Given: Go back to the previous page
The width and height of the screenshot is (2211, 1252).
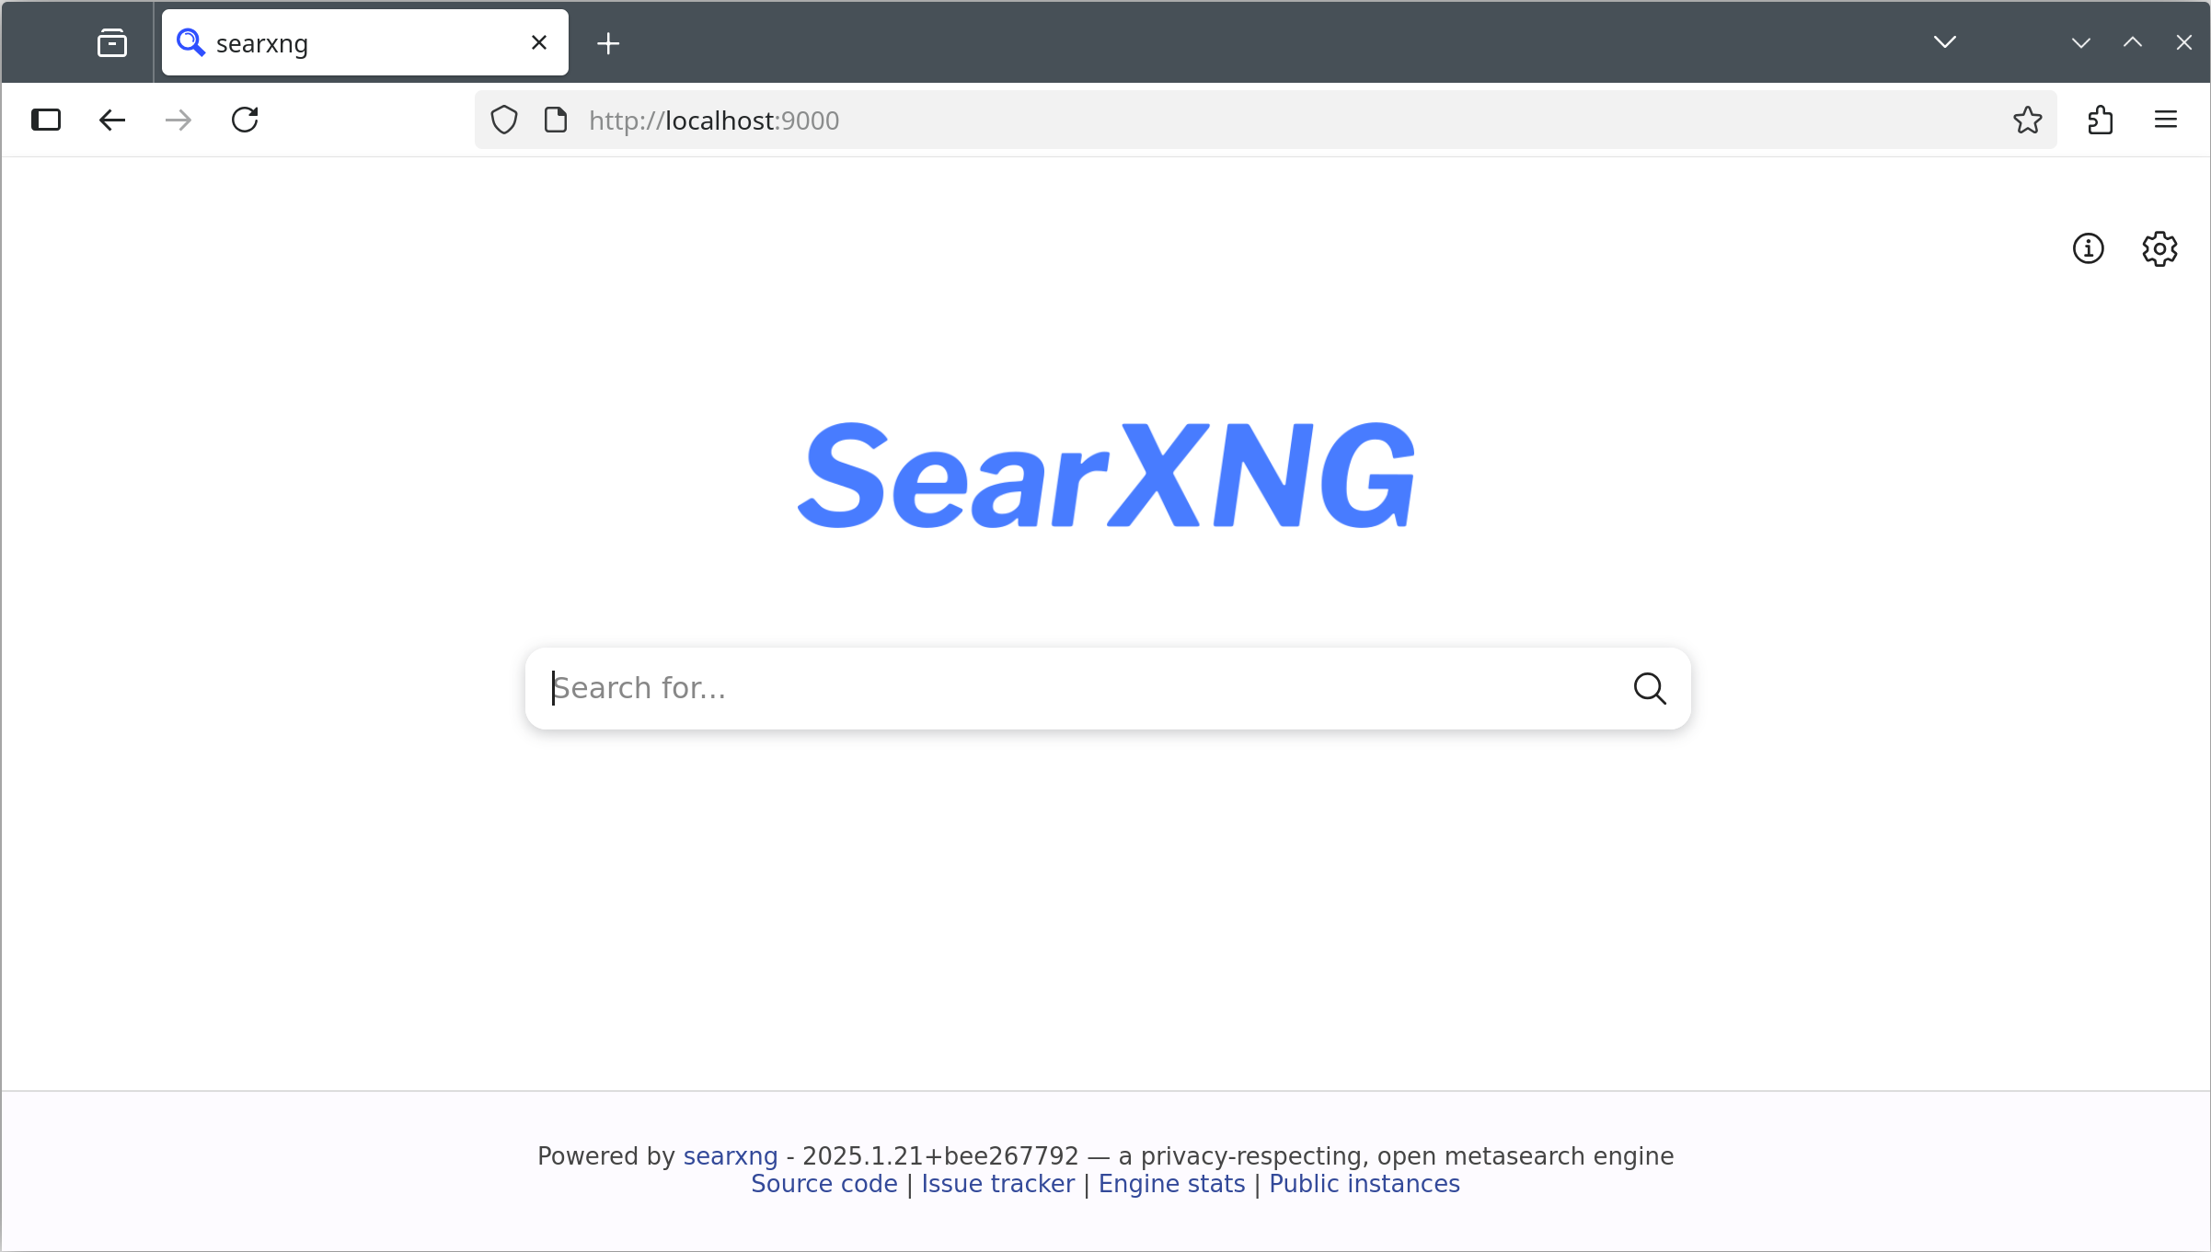Looking at the screenshot, I should tap(112, 120).
